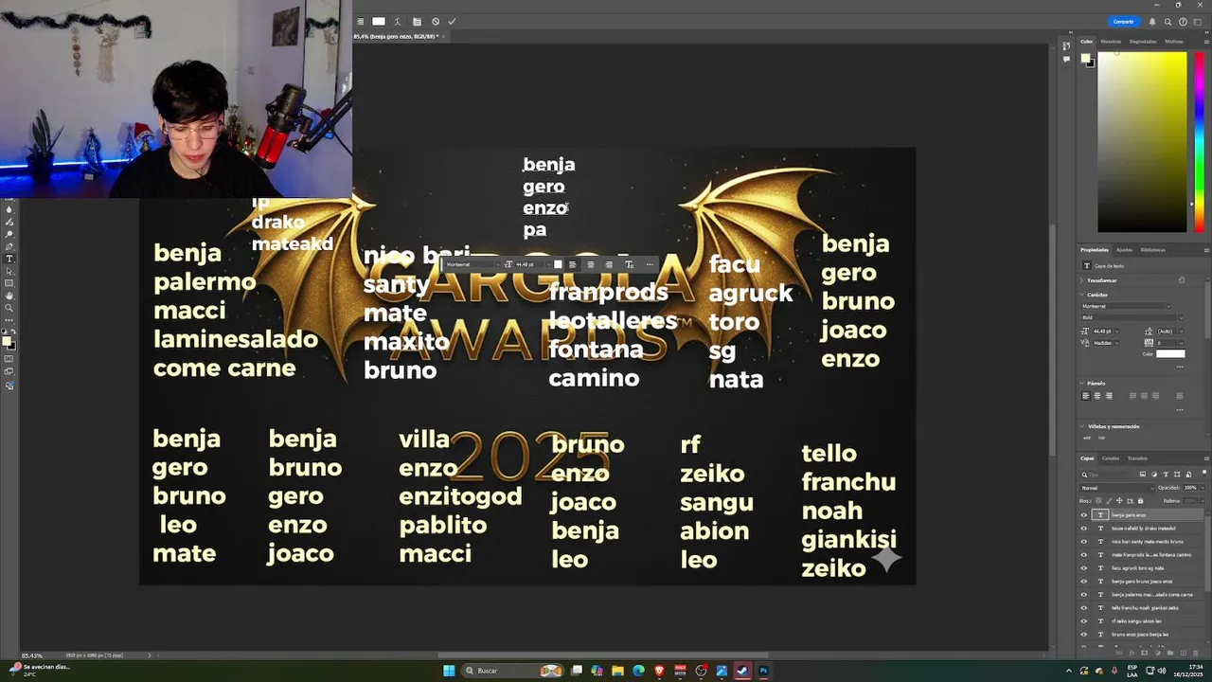Commit current text edits checkmark

pos(452,21)
